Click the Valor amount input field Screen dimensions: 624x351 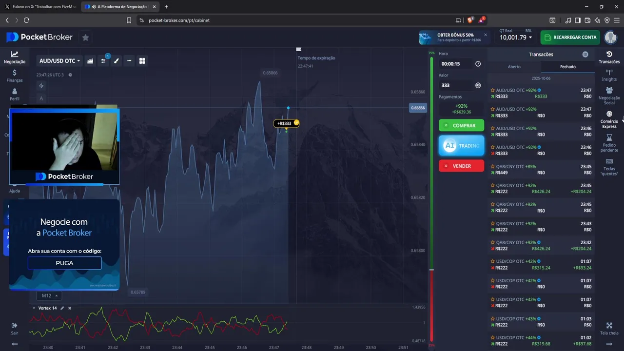(456, 85)
